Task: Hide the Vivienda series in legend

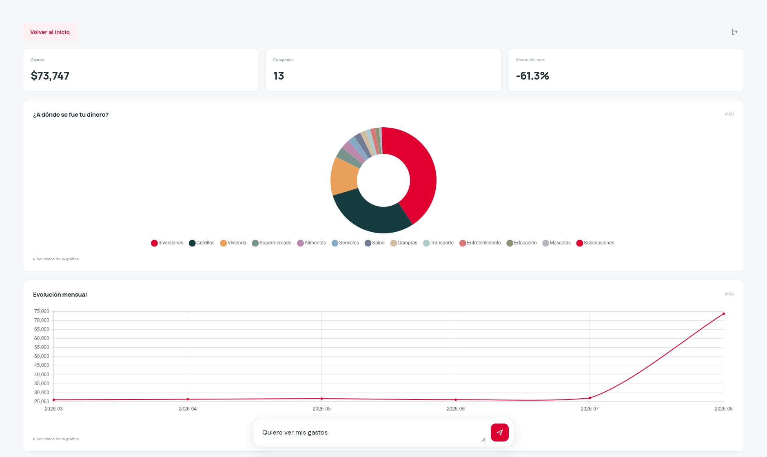Action: tap(233, 243)
